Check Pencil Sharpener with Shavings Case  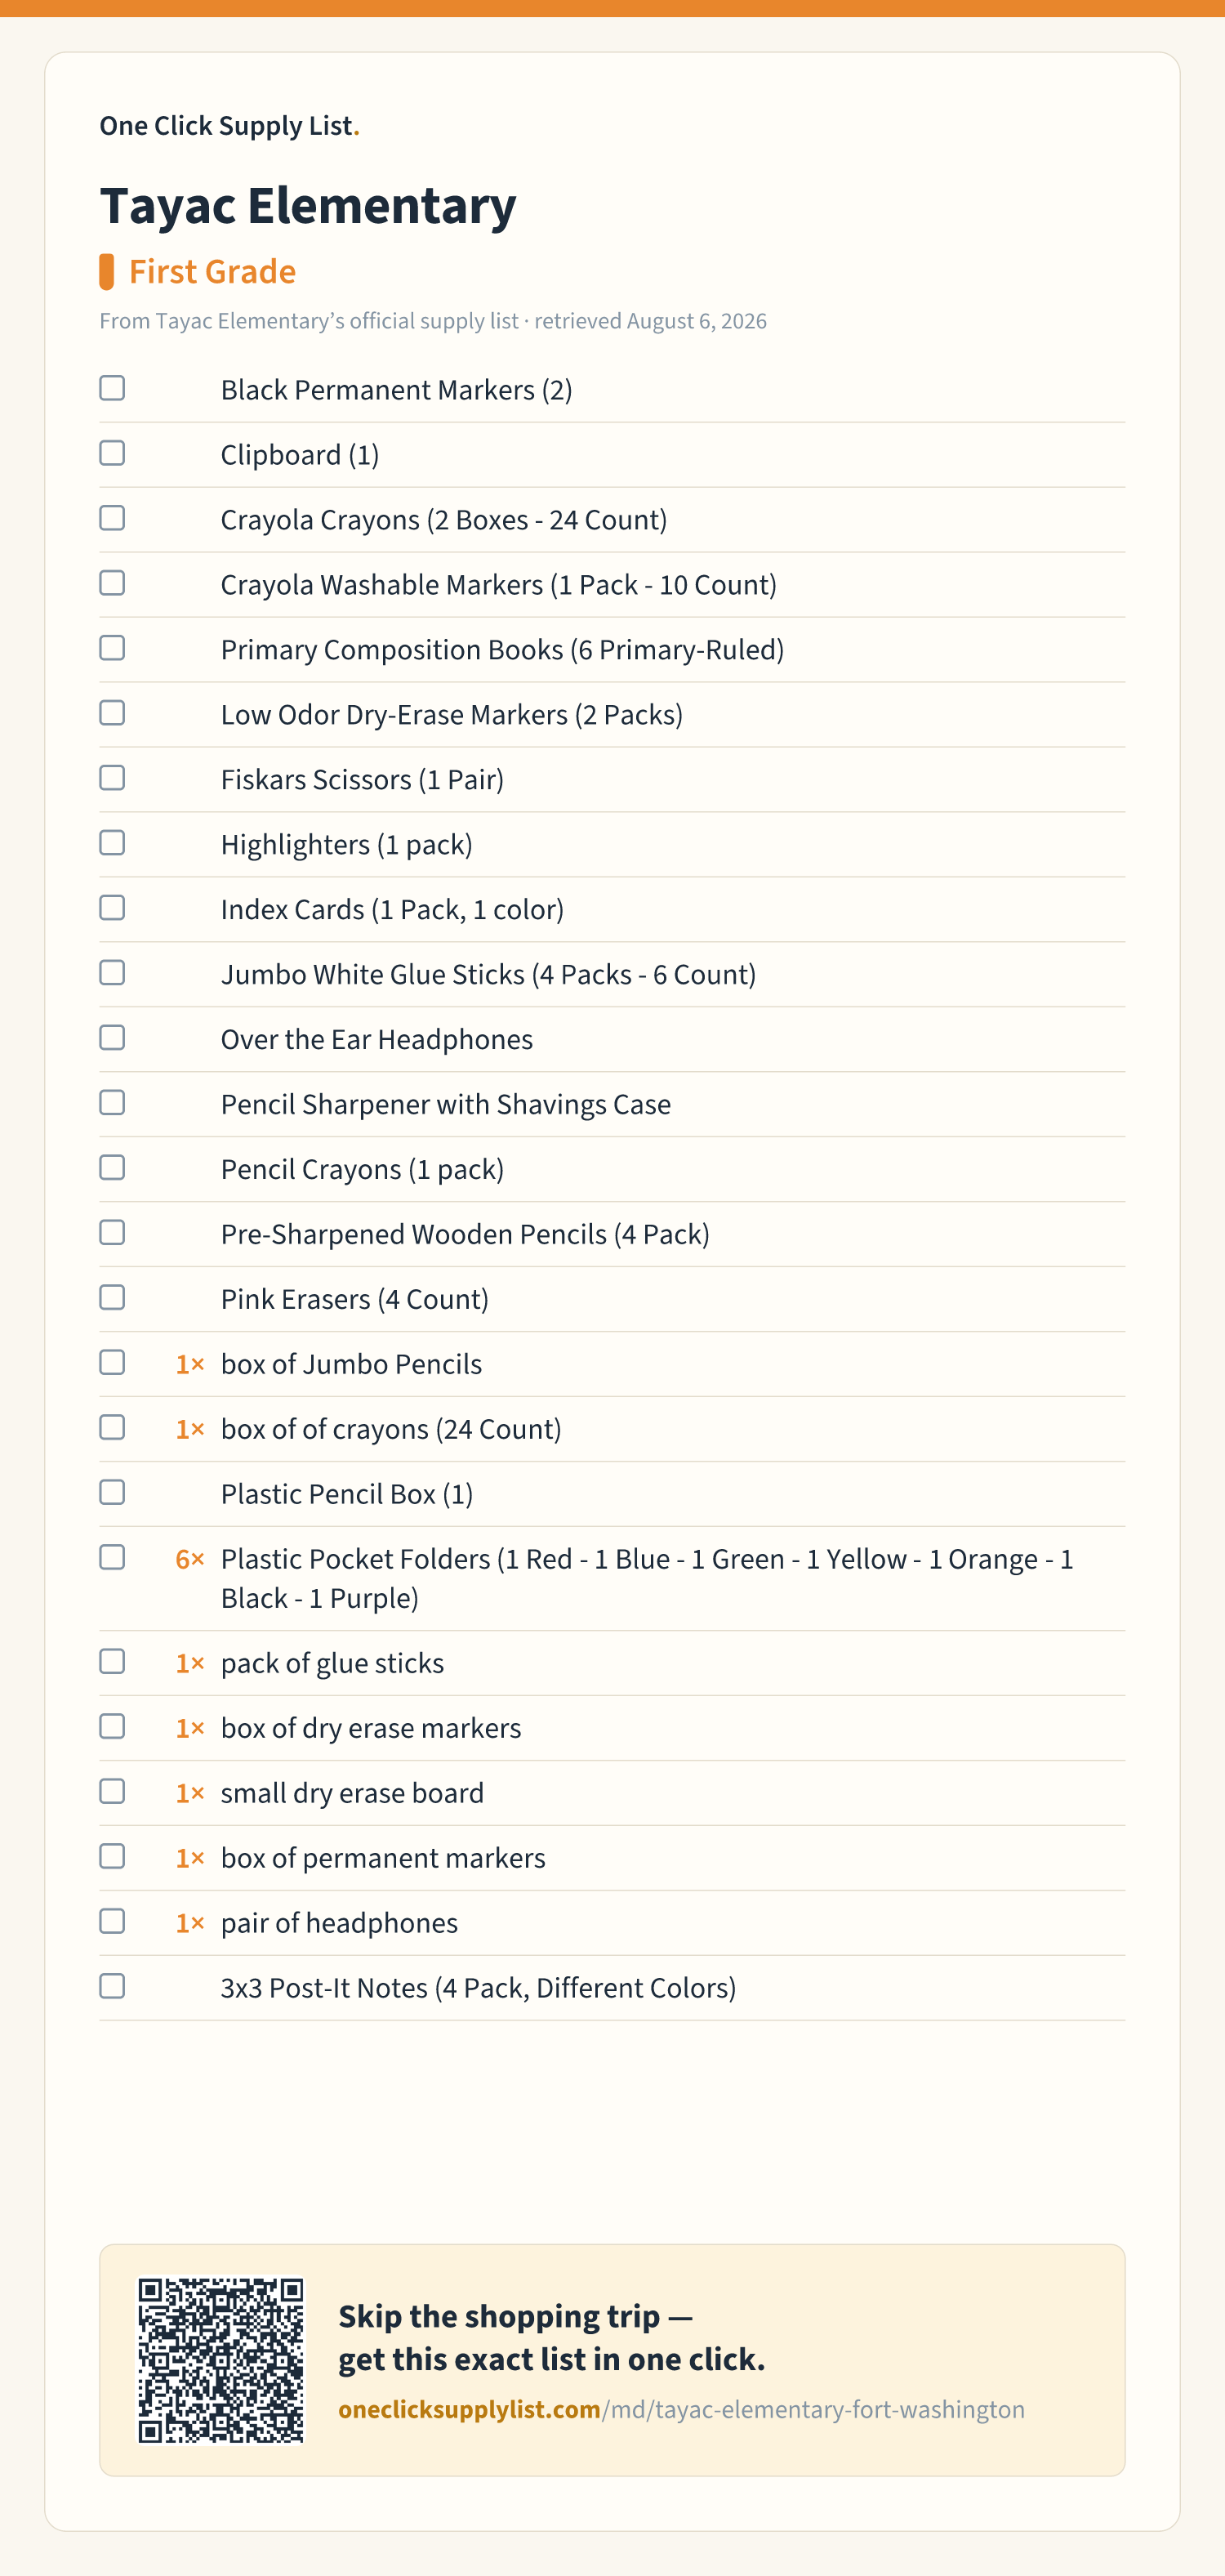click(x=112, y=1103)
